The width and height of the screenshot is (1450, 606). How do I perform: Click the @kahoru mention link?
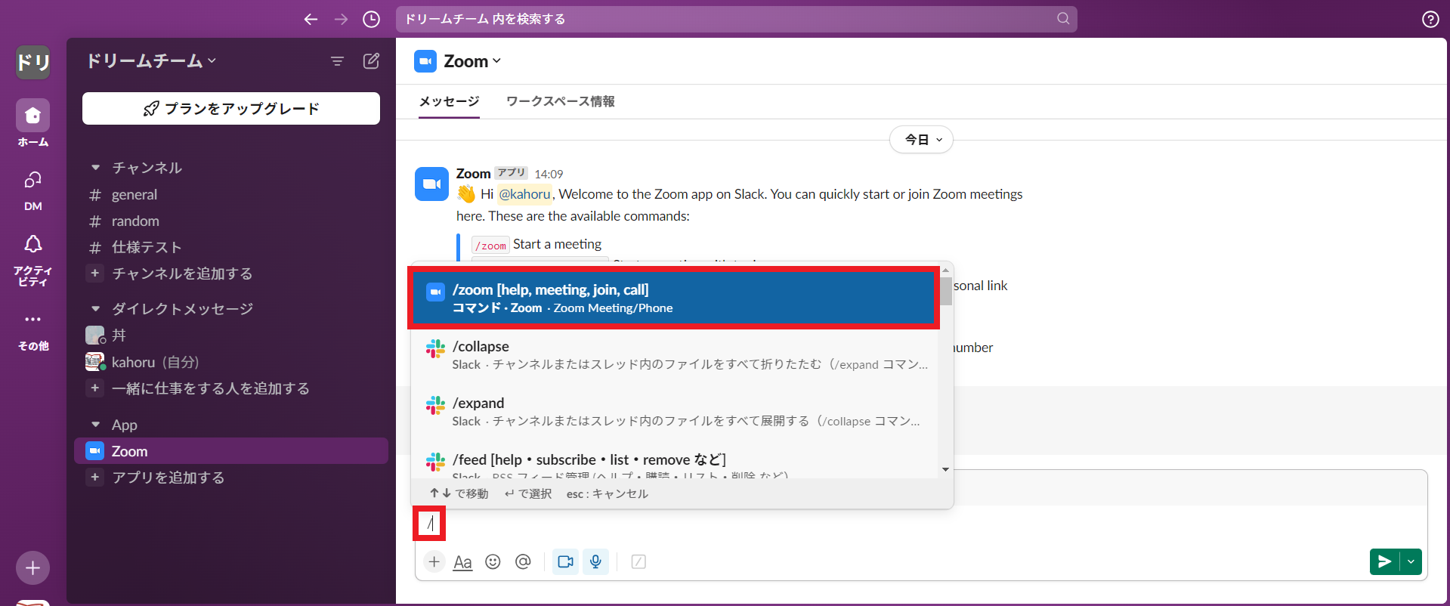tap(524, 194)
